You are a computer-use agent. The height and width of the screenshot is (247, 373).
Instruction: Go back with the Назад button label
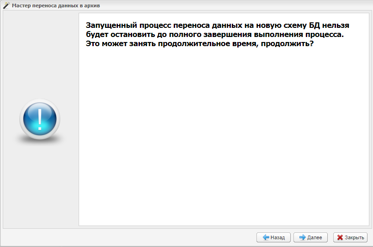pos(277,237)
